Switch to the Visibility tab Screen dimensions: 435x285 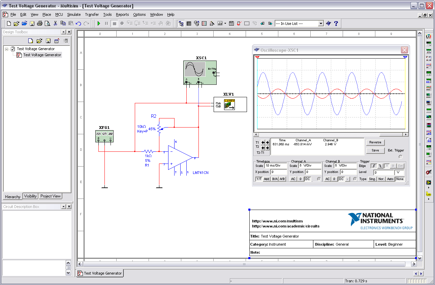tap(30, 196)
